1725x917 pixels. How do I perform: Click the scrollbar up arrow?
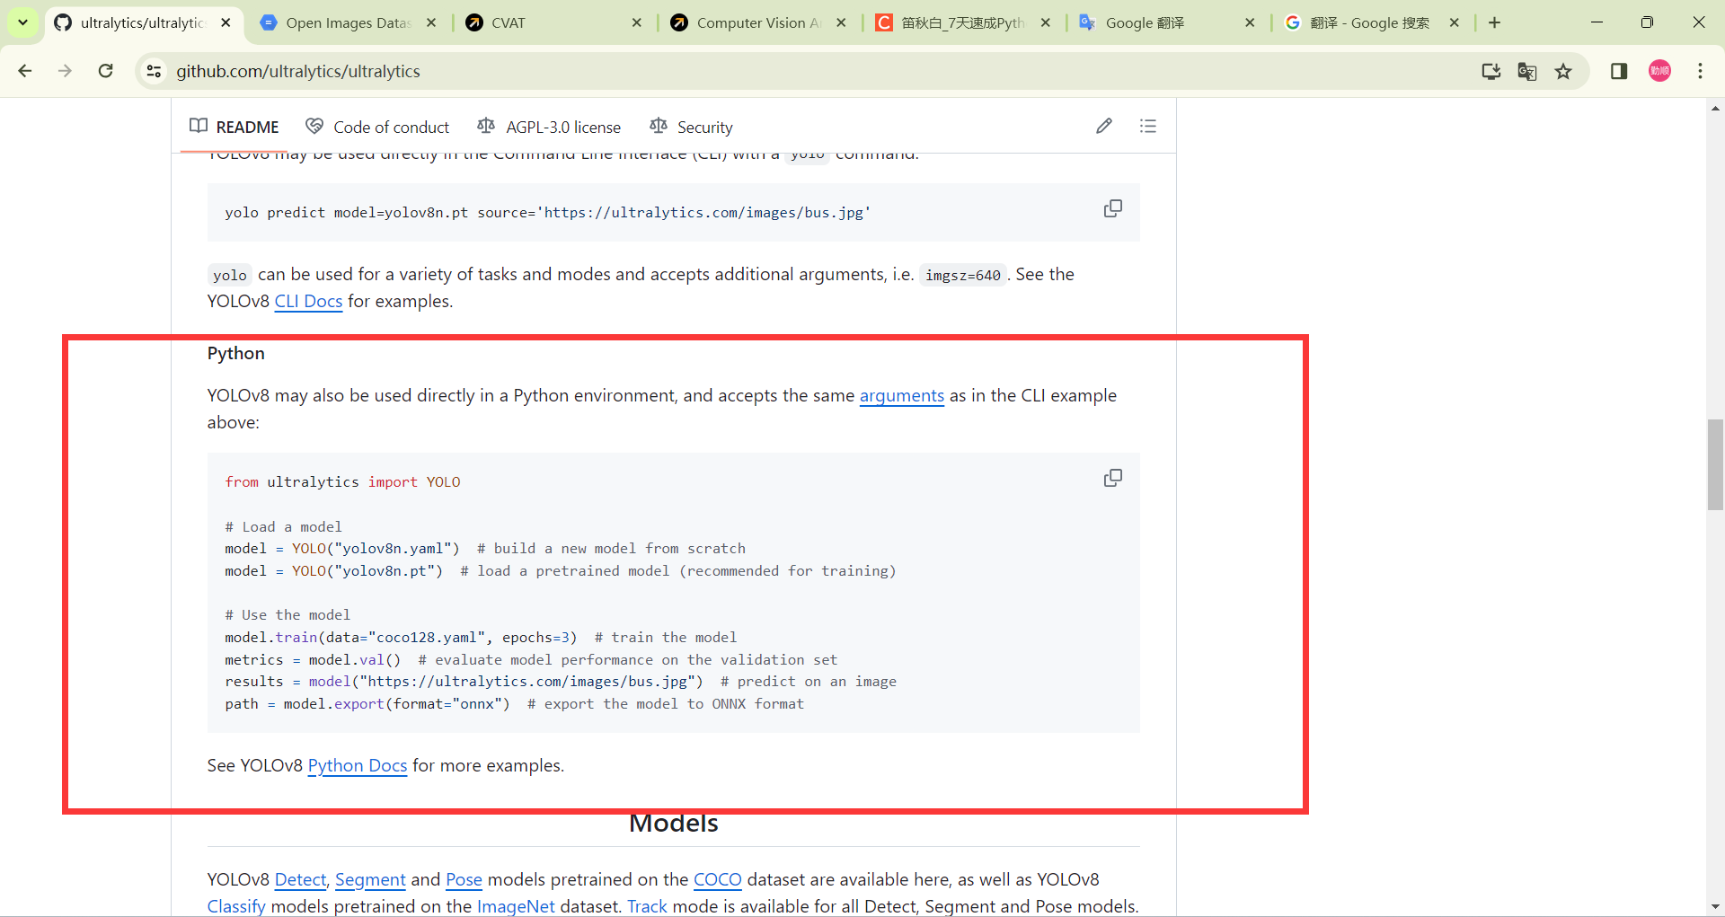pyautogui.click(x=1715, y=108)
